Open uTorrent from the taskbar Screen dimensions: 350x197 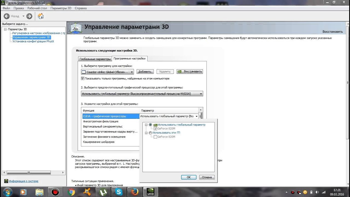(x=103, y=192)
